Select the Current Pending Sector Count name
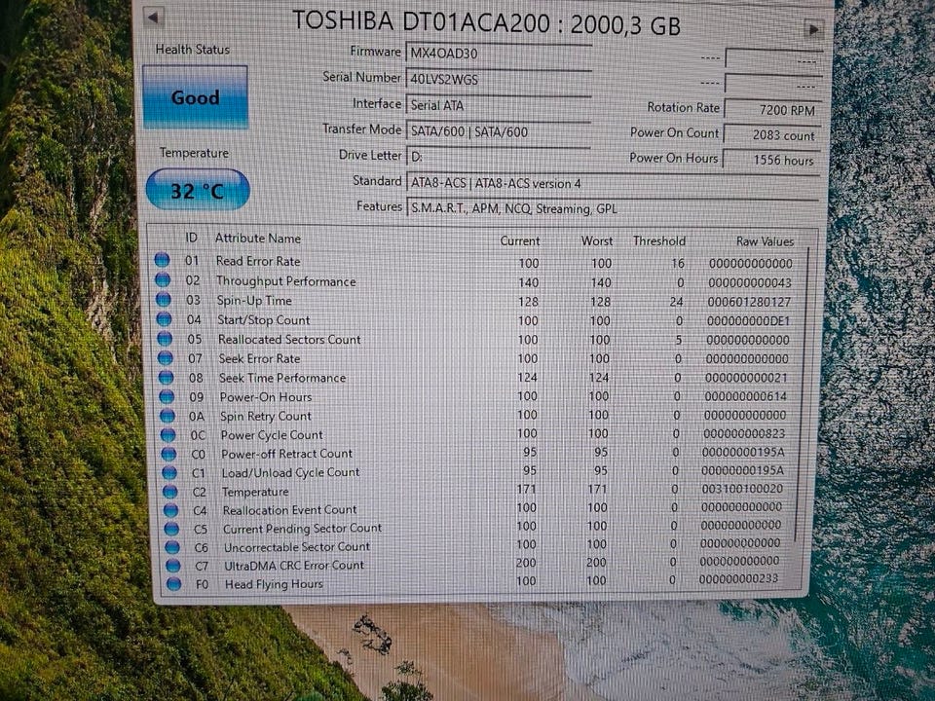The image size is (935, 701). [x=303, y=529]
